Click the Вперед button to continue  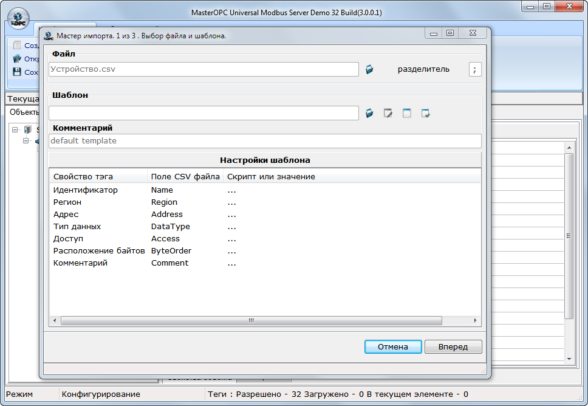point(453,346)
